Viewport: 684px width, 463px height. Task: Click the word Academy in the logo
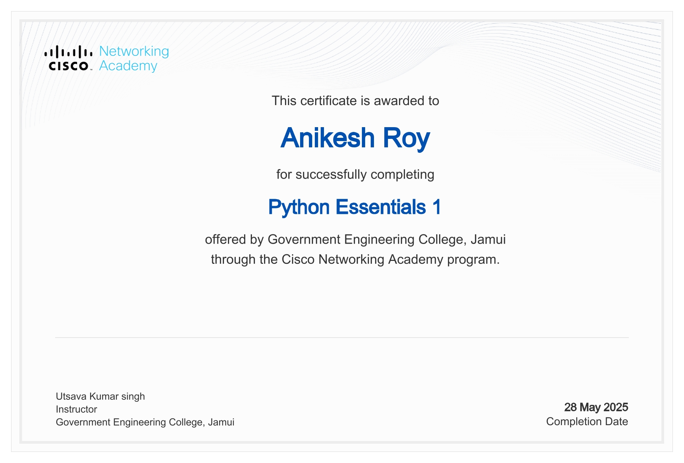tap(128, 66)
